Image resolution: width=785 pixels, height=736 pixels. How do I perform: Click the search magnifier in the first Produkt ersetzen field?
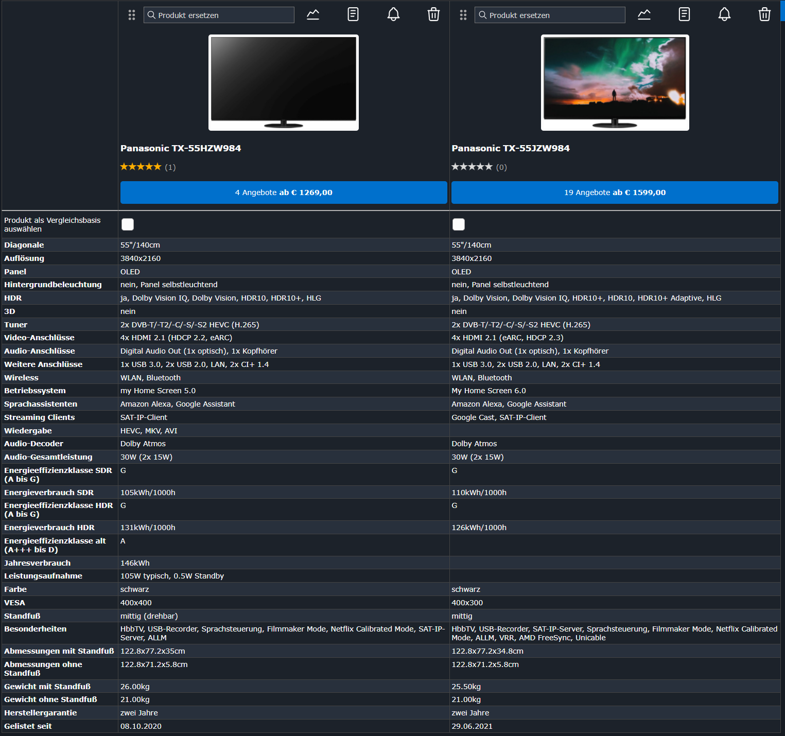151,15
